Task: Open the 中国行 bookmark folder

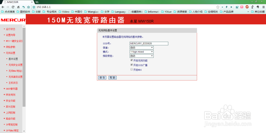Action: coord(77,12)
